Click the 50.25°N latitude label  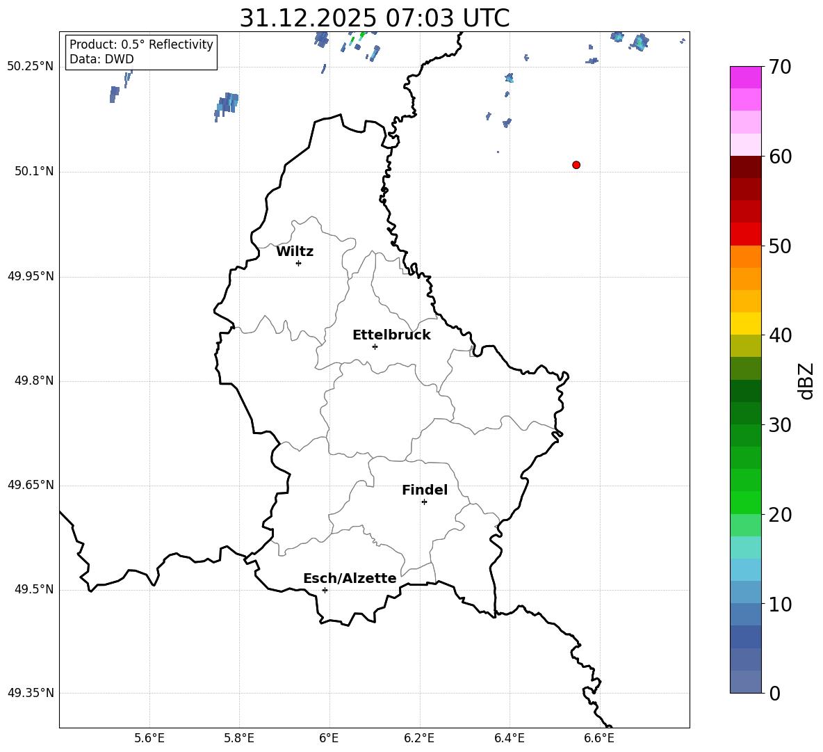click(x=31, y=67)
